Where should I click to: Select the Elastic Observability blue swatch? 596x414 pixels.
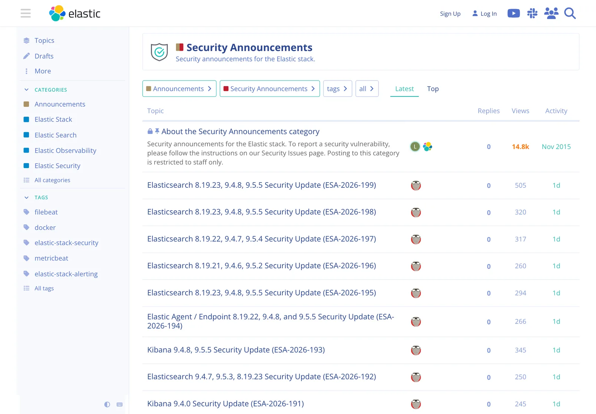[26, 151]
